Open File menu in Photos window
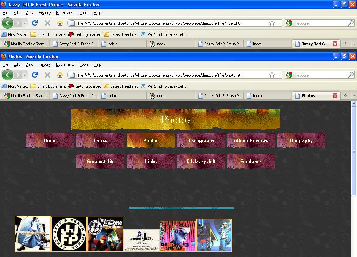This screenshot has width=357, height=257. point(5,64)
